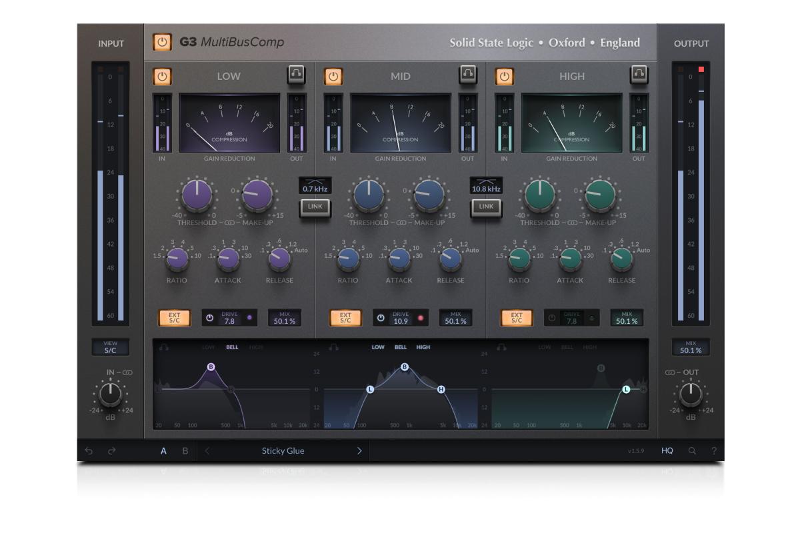Open the Sticky Glue preset list

[283, 451]
